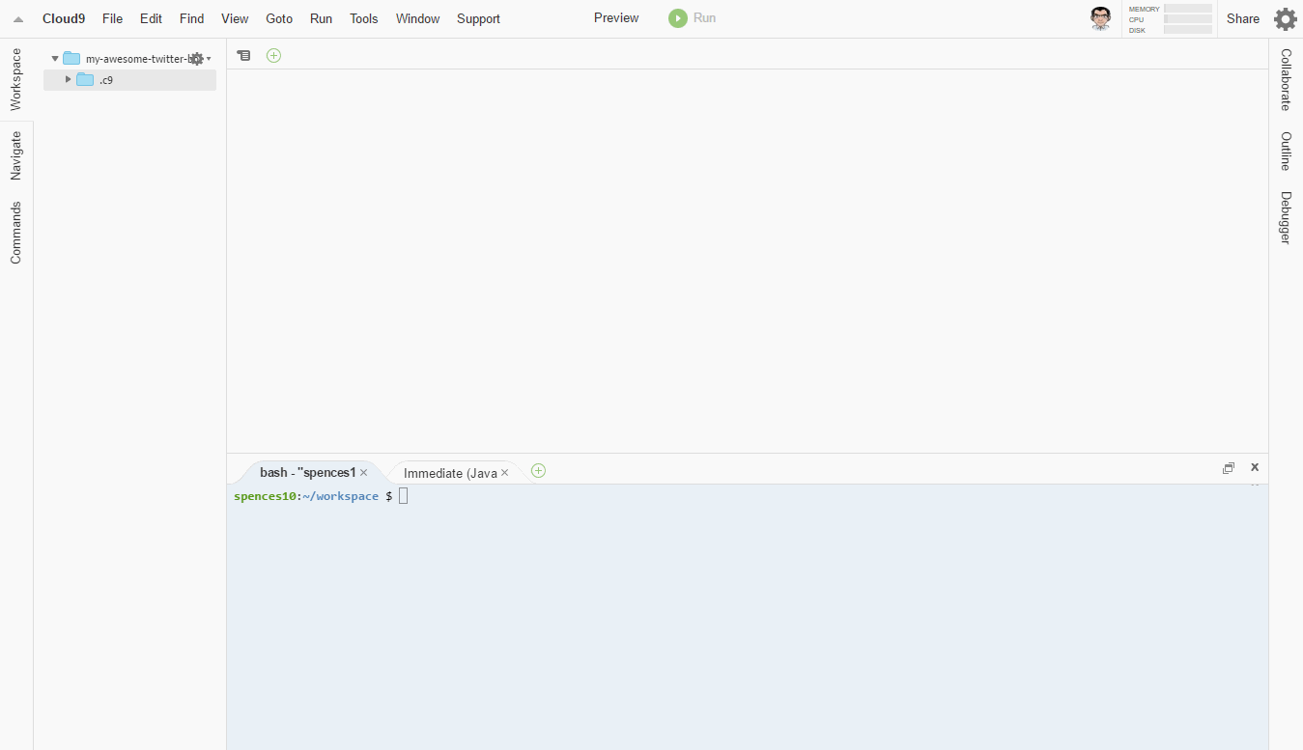Screen dimensions: 1303x750
Task: Close the Immediate tab
Action: pyautogui.click(x=504, y=473)
